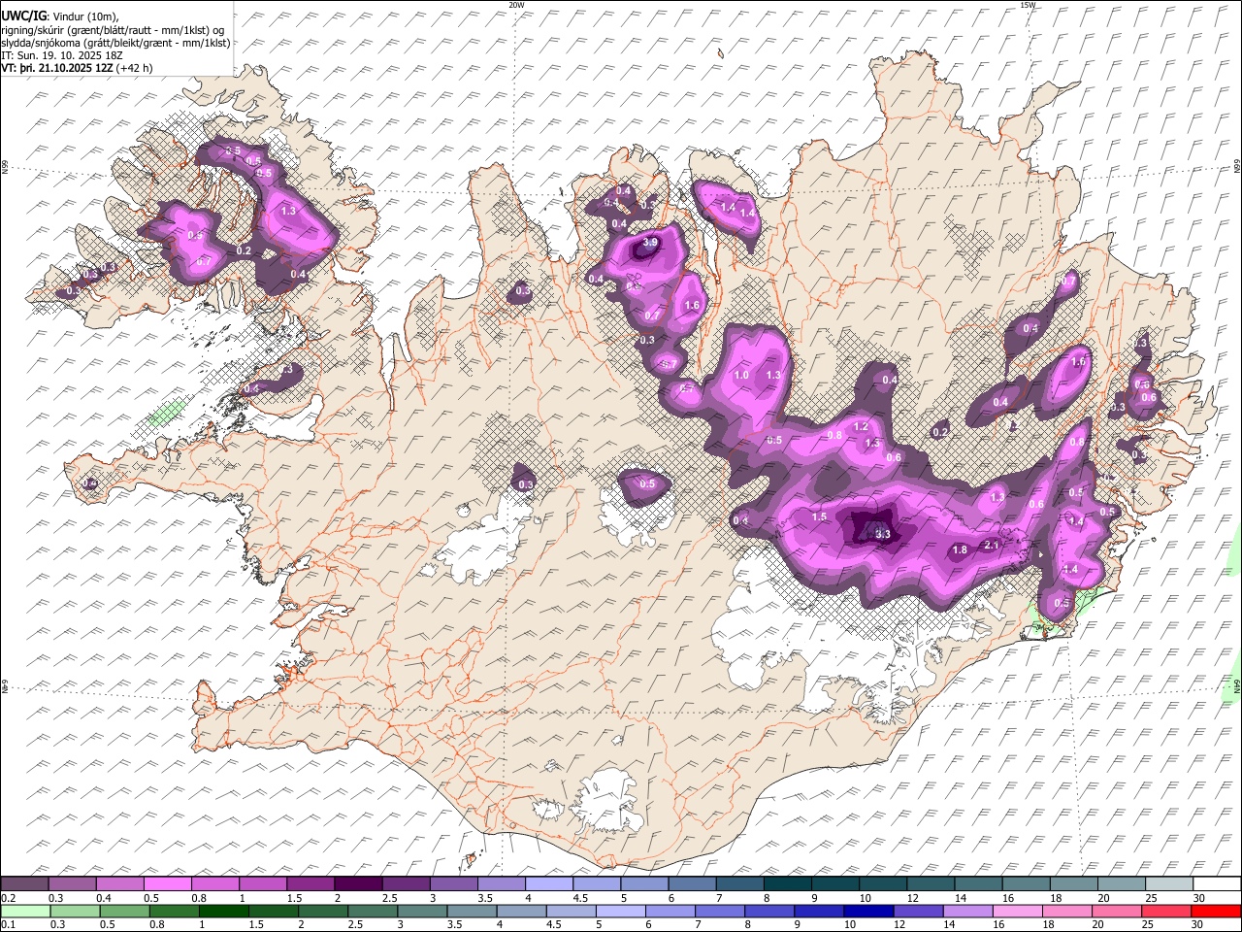
Task: Select the pale green legend swatch between 0.1 and 0.3
Action: (24, 911)
